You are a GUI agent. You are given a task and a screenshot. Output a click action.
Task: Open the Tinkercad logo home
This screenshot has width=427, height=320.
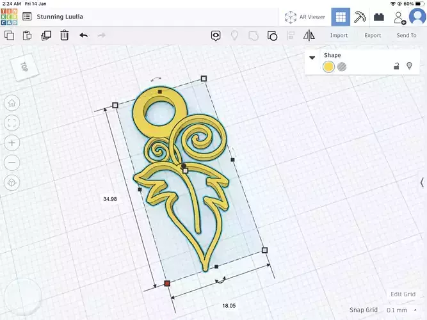[9, 17]
